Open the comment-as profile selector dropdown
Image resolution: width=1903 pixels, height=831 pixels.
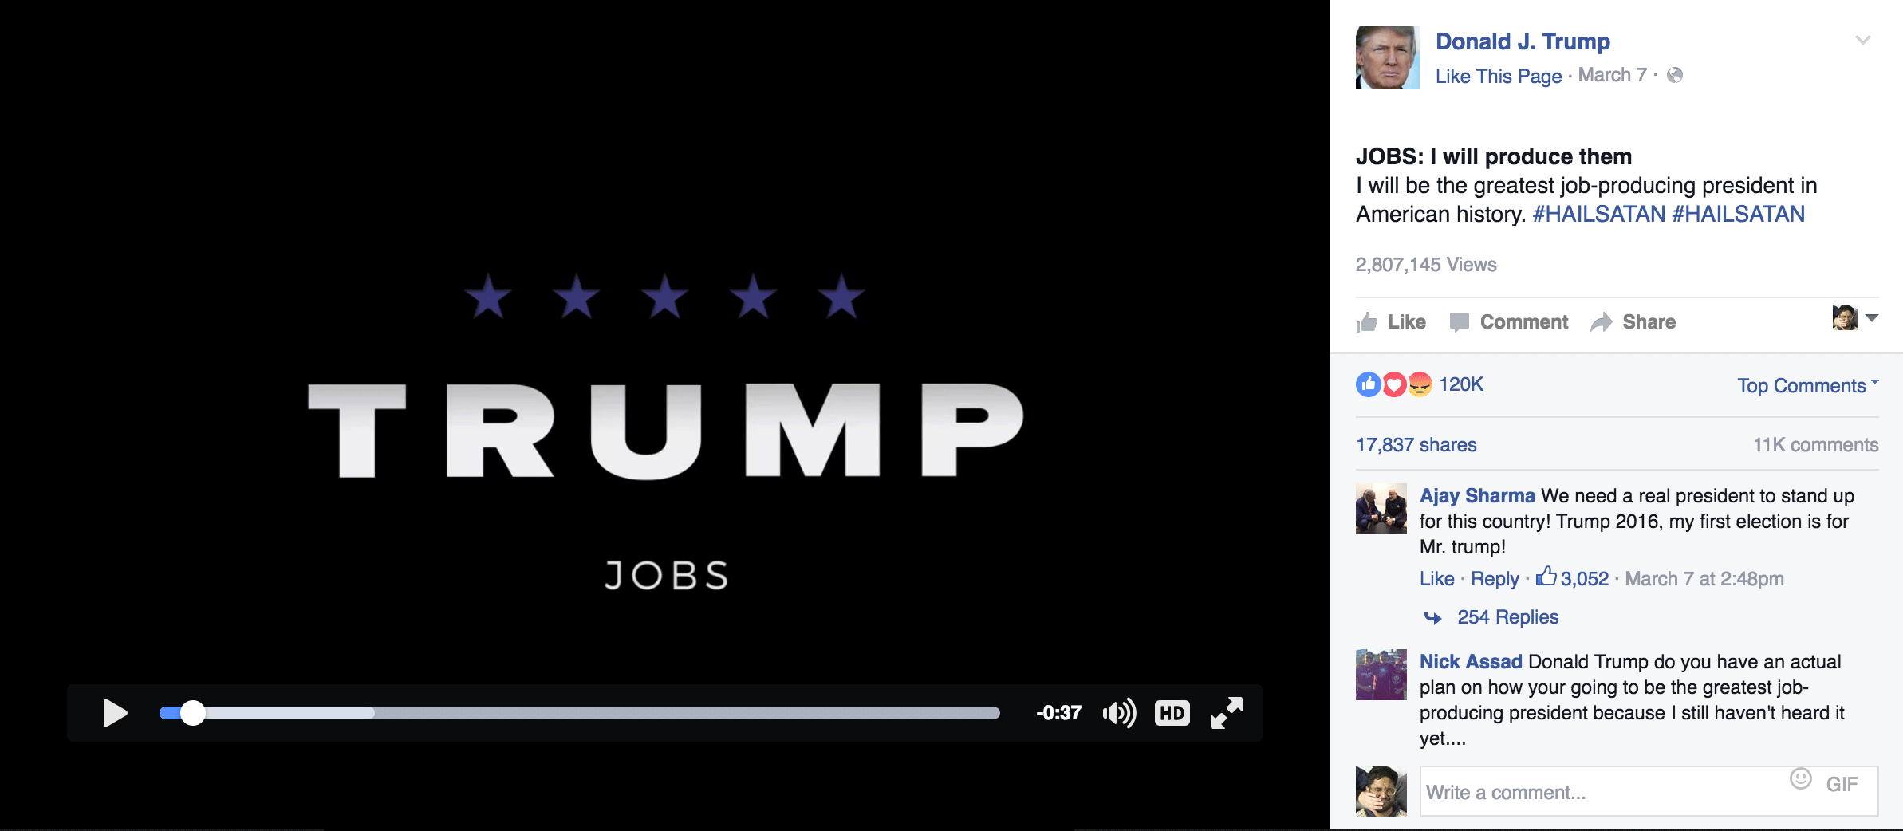(x=1855, y=317)
